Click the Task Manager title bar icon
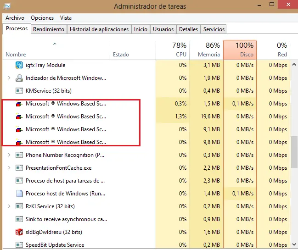298x250 pixels. tap(7, 6)
